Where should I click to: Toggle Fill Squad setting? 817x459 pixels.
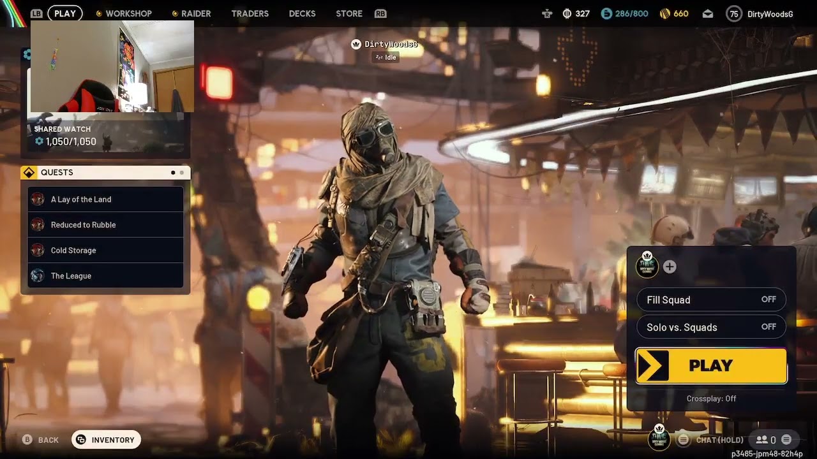point(711,300)
